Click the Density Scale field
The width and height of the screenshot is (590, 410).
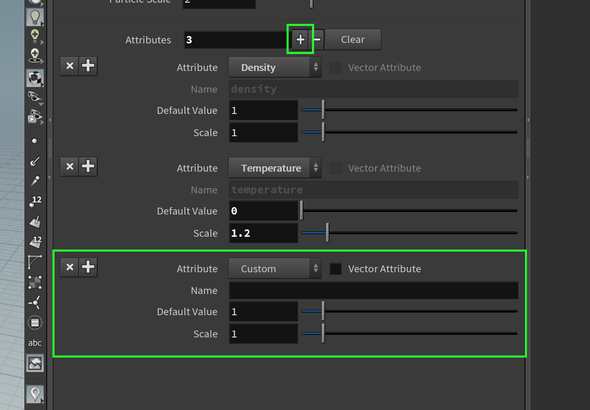pyautogui.click(x=263, y=132)
